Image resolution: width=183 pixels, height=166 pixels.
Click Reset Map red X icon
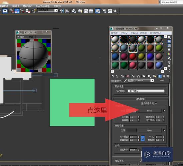click(128, 76)
